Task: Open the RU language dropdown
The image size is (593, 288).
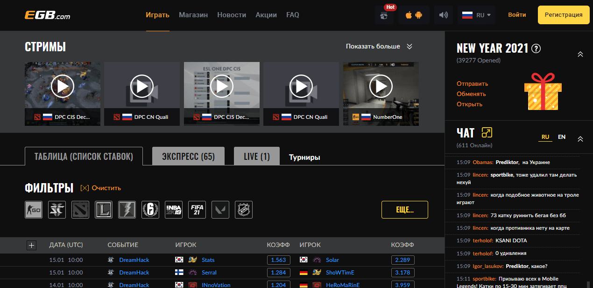Action: 476,15
